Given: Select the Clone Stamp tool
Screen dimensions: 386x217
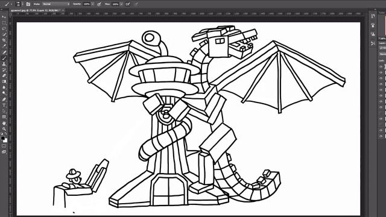Looking at the screenshot, I should pyautogui.click(x=4, y=64).
